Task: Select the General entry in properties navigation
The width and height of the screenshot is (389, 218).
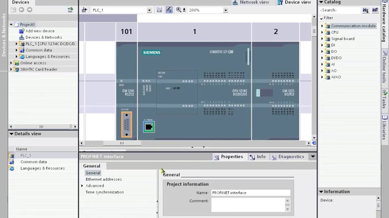Action: pyautogui.click(x=93, y=173)
